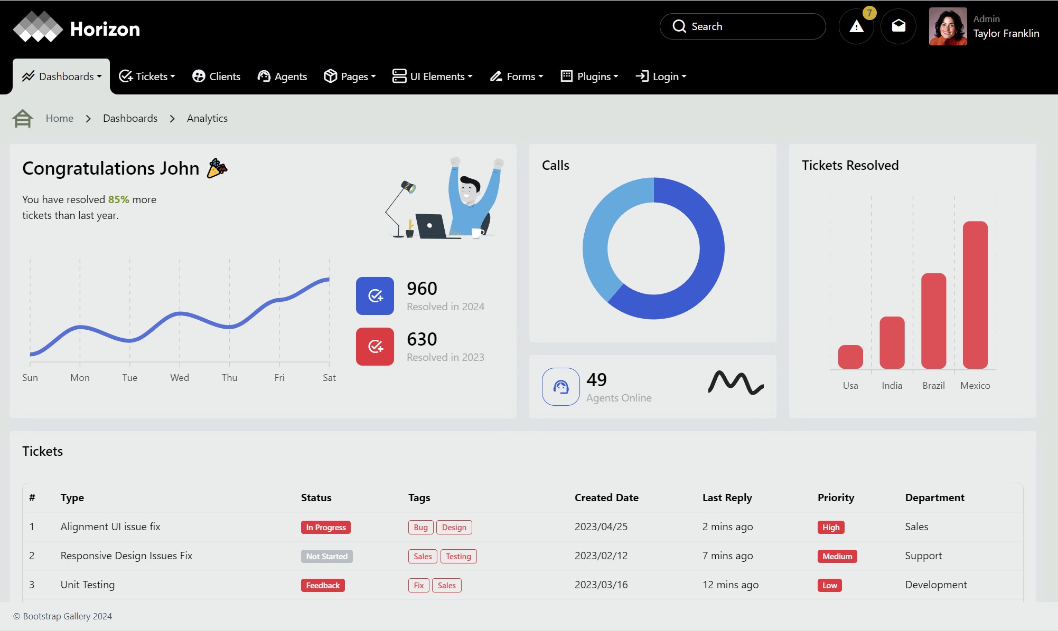Click the home breadcrumb house icon
The image size is (1058, 631).
pyautogui.click(x=23, y=118)
